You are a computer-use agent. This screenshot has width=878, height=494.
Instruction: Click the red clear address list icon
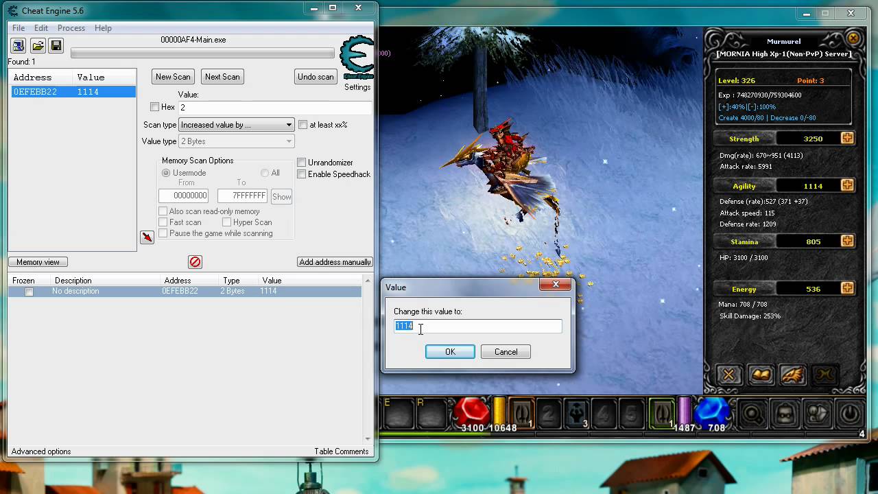tap(195, 262)
